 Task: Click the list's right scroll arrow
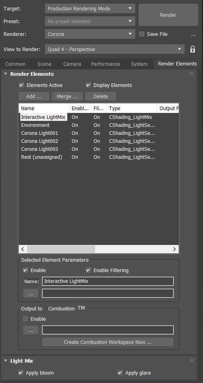click(174, 249)
